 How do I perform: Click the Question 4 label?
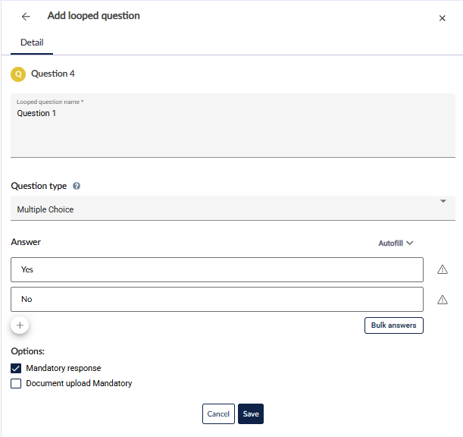[53, 74]
